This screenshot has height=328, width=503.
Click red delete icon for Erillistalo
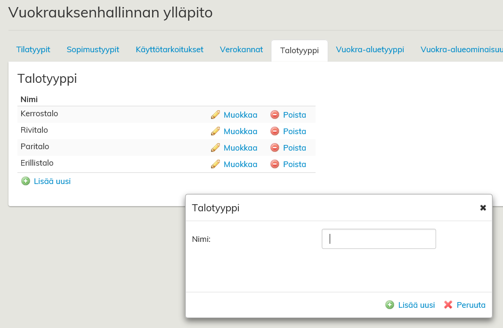click(x=275, y=164)
